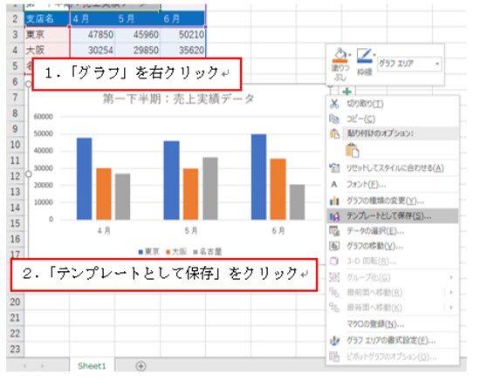
Task: Open the グラフ エリア element dropdown
Action: point(437,64)
